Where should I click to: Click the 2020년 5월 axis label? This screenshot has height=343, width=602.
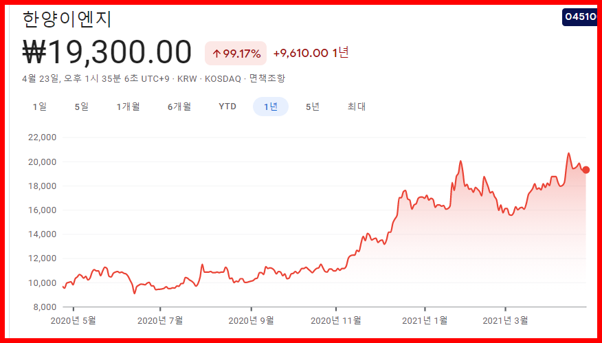click(74, 320)
